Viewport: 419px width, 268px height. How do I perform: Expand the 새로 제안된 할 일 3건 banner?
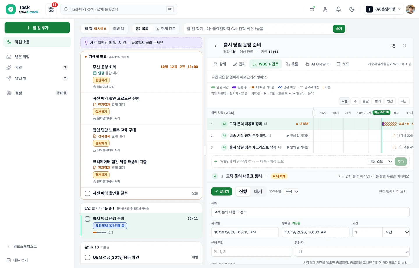tap(141, 43)
